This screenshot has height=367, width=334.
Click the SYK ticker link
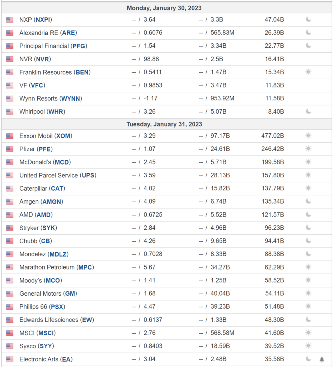pyautogui.click(x=49, y=228)
